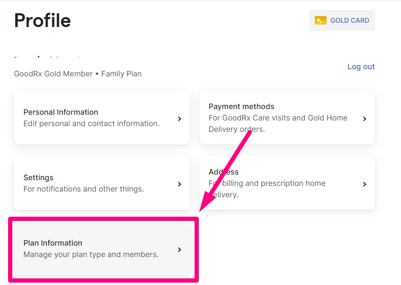Click the Profile page heading

[43, 20]
